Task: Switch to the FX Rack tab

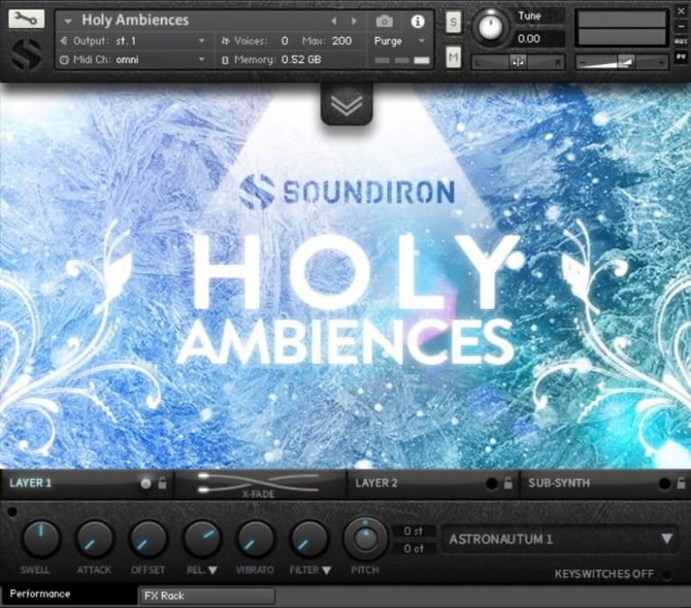Action: [207, 596]
